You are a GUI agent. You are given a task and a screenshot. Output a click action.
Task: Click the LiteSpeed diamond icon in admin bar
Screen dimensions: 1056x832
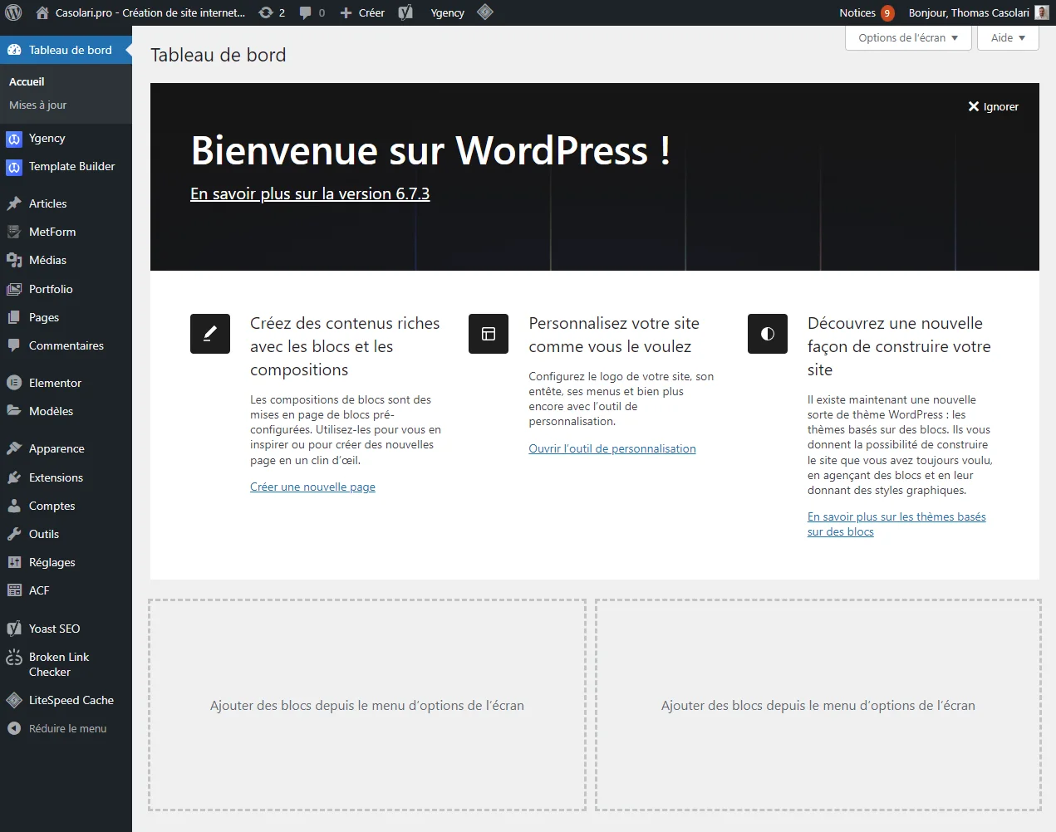(485, 12)
